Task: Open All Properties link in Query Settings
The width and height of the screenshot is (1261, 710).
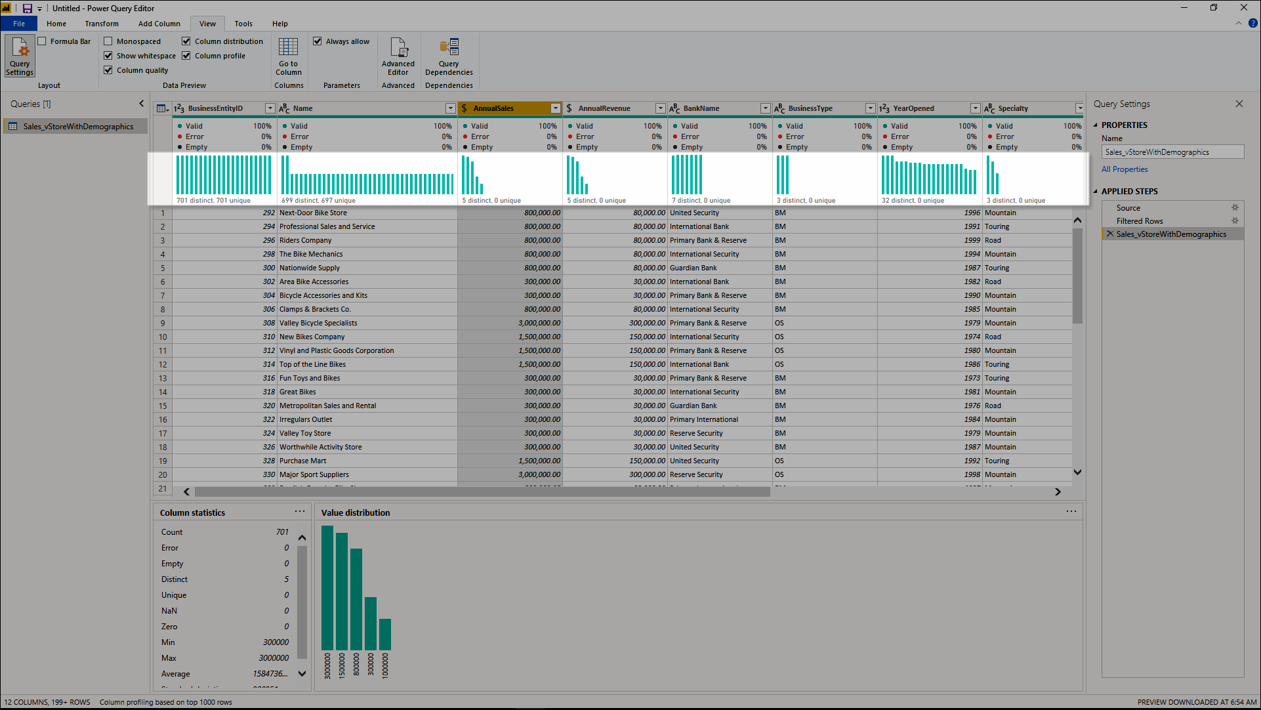Action: [x=1123, y=168]
